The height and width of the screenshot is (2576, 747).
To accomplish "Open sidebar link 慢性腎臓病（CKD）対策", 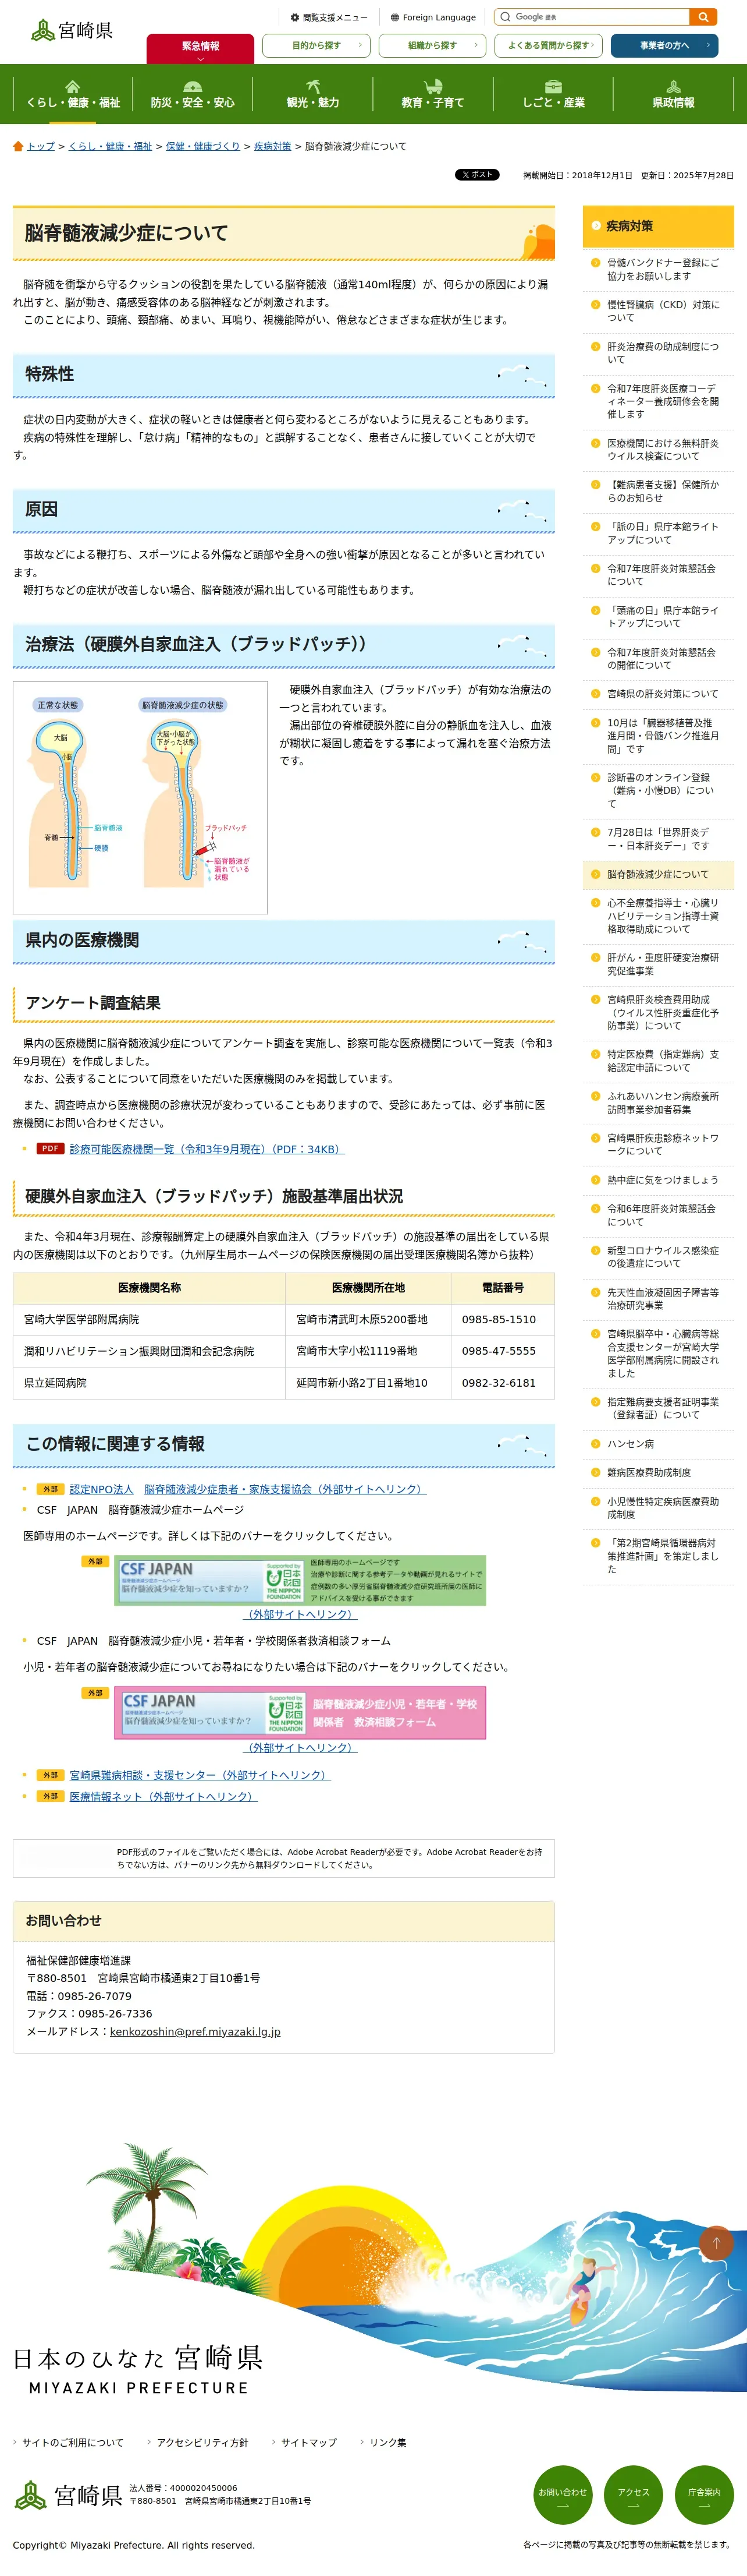I will click(x=663, y=311).
